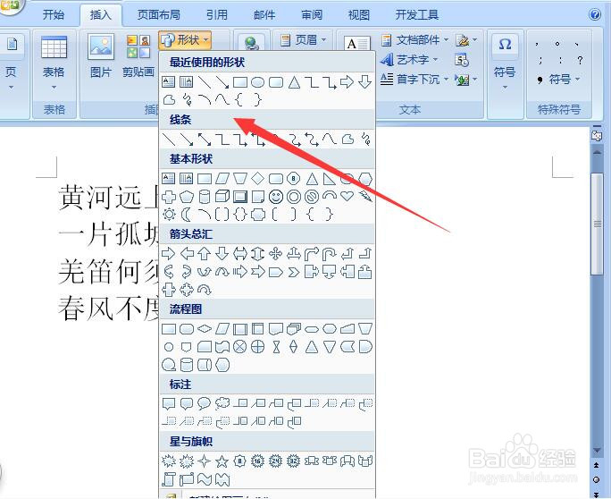Screen dimensions: 611x499
Task: Choose the up arrow in 箭头总汇
Action: click(205, 254)
